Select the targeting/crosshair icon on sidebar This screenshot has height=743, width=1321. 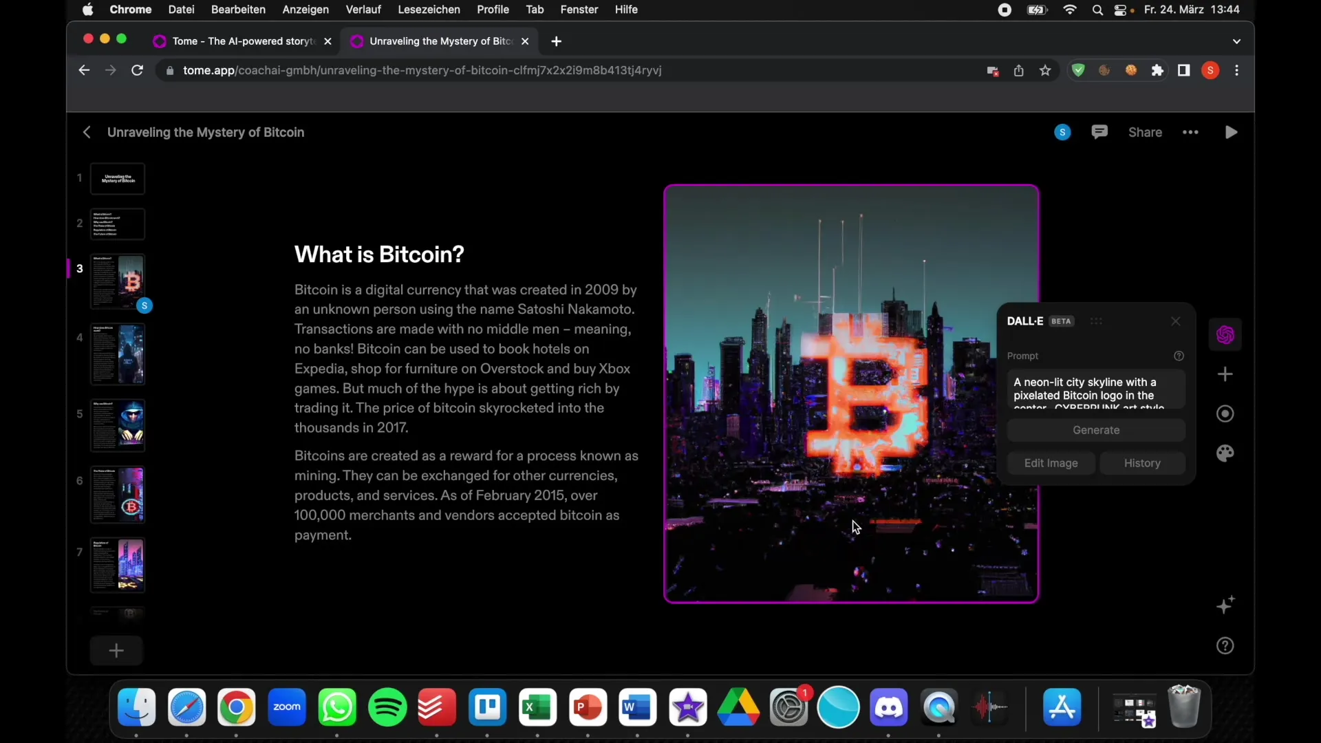point(1225,415)
